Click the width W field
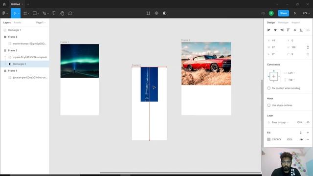 (x=275, y=47)
